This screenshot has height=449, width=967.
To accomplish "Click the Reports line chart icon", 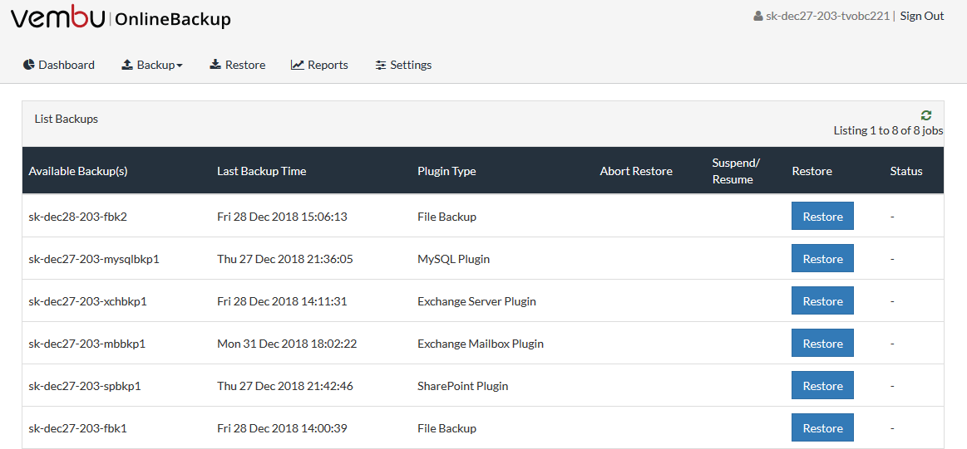I will pyautogui.click(x=298, y=65).
